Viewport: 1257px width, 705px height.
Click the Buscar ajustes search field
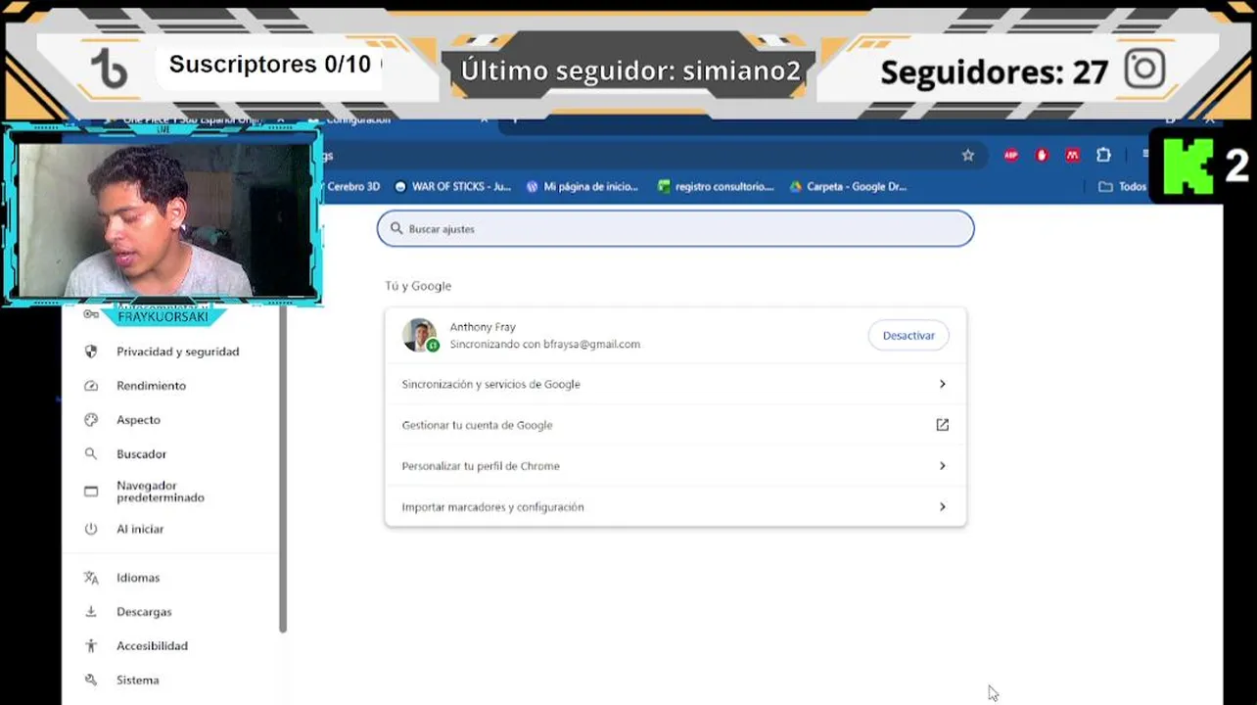pos(675,228)
